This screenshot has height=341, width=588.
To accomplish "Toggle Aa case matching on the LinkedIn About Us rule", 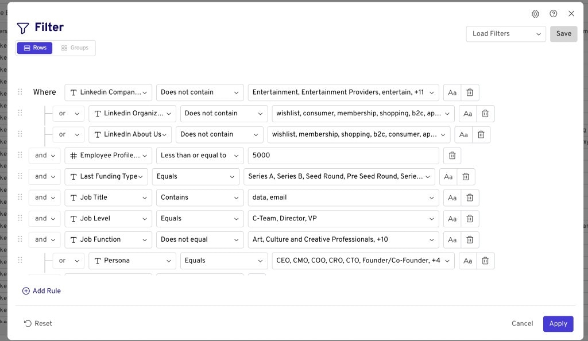I will click(463, 134).
